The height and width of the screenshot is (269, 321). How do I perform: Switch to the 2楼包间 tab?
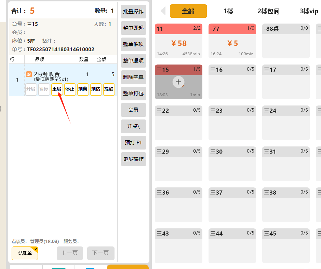click(x=268, y=11)
